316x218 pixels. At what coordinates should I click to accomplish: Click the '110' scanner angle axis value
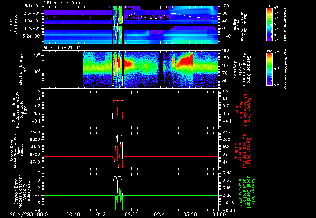[226, 66]
